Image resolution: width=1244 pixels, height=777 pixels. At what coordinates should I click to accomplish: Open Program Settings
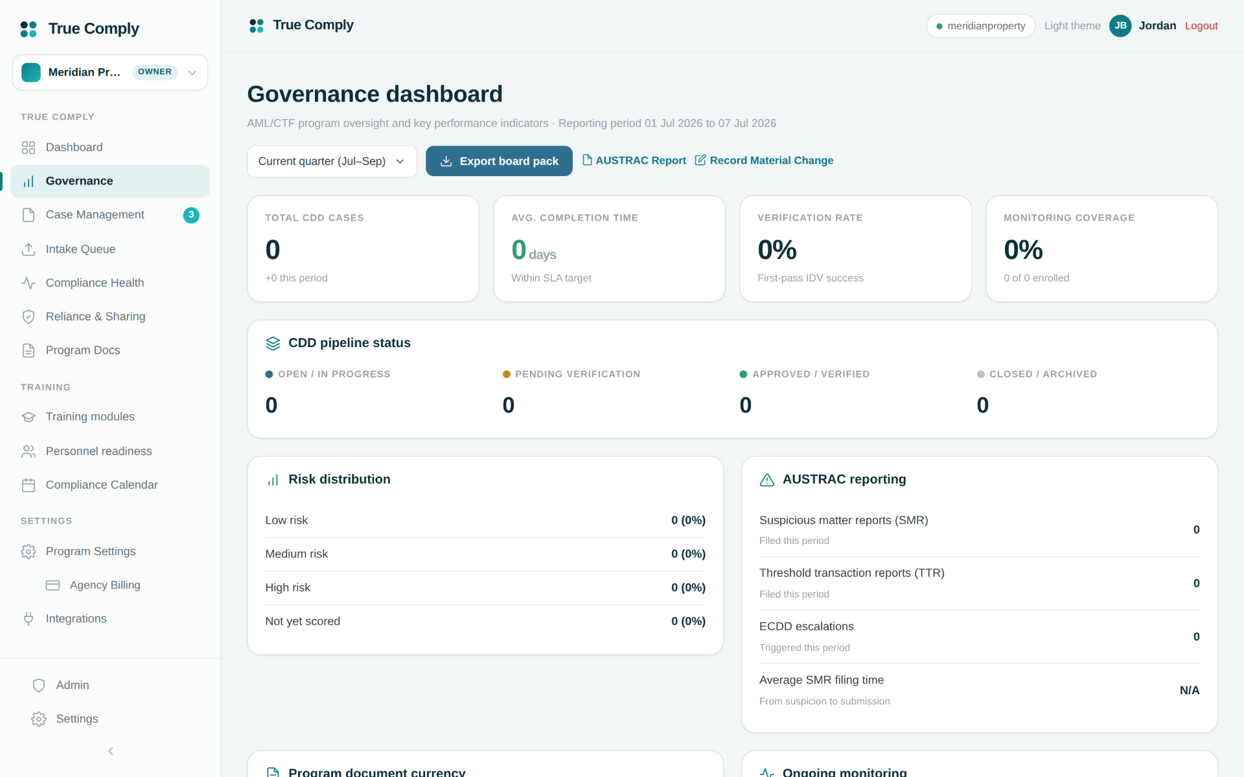point(110,552)
